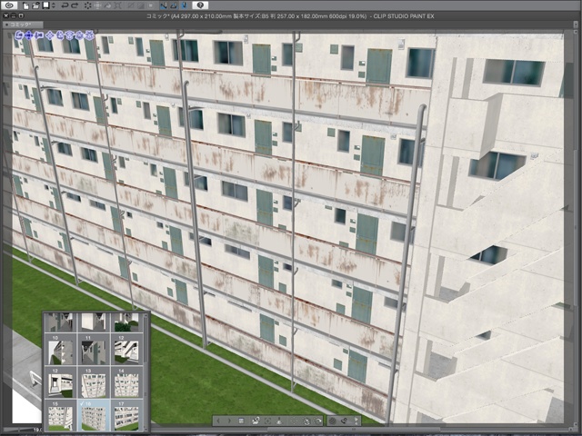The height and width of the screenshot is (436, 582).
Task: Toggle snap to ruler in the command bar
Action: [x=164, y=5]
